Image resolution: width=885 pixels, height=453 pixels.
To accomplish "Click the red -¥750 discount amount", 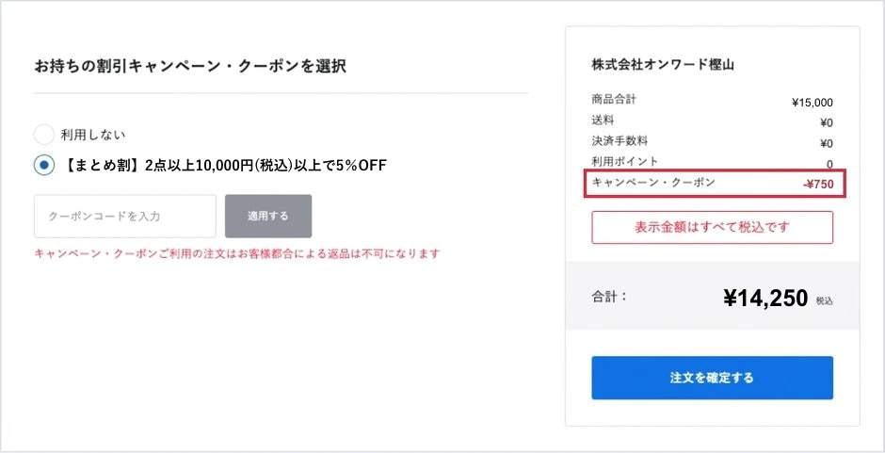I will coord(817,185).
